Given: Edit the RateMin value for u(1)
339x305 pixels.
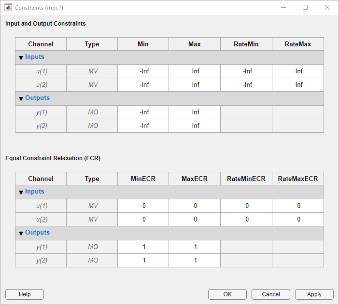Looking at the screenshot, I should click(246, 71).
